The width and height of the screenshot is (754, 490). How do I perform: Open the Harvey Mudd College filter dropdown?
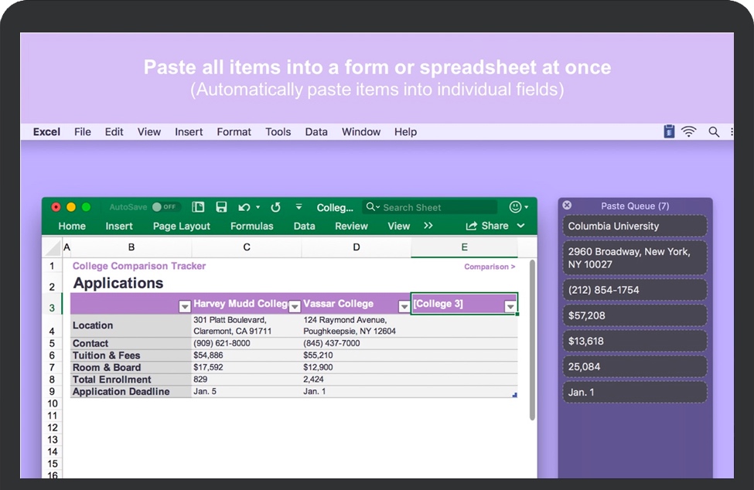294,307
